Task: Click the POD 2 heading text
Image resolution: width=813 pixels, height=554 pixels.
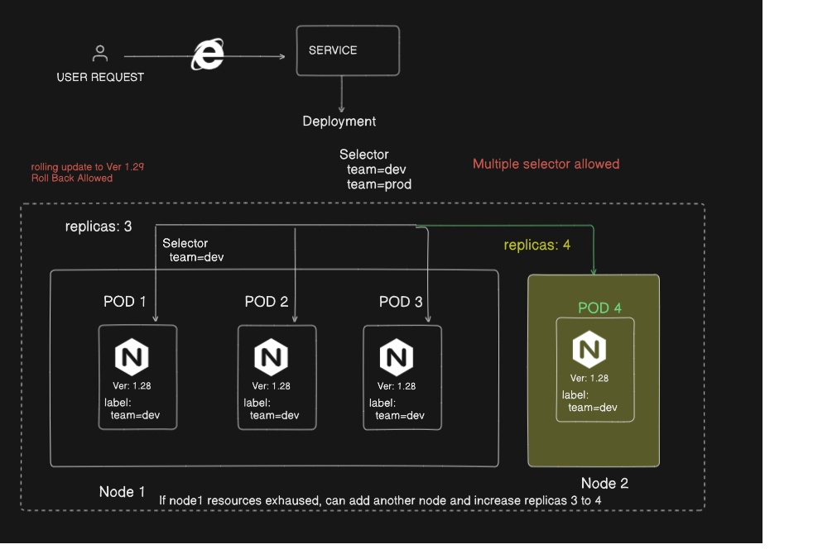Action: point(267,302)
